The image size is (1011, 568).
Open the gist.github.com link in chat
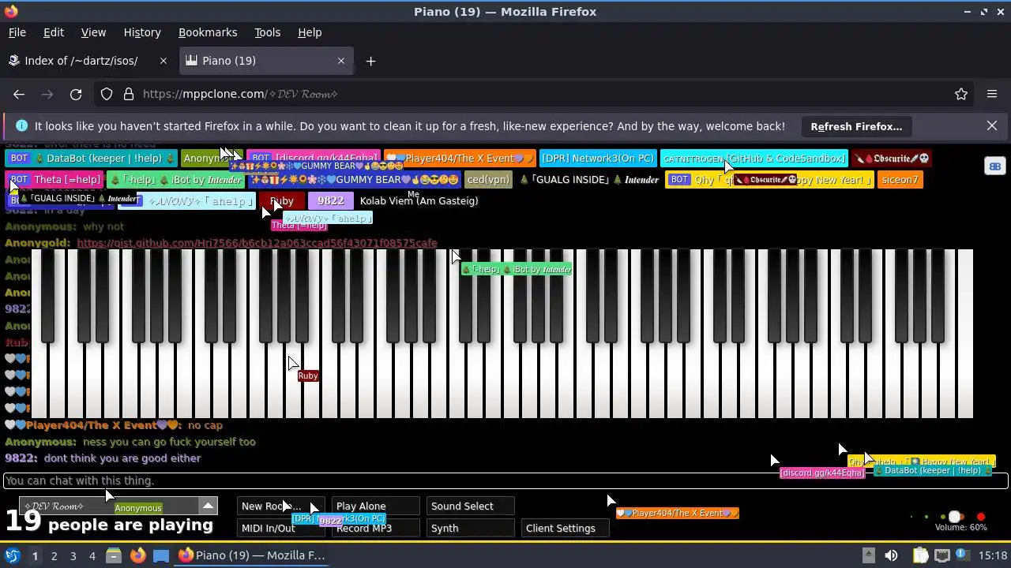point(257,243)
